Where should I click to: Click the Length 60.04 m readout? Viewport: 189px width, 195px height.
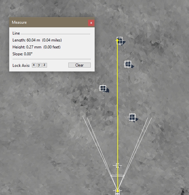pyautogui.click(x=37, y=40)
